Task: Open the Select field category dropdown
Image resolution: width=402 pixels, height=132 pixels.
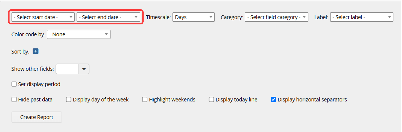Action: (276, 17)
